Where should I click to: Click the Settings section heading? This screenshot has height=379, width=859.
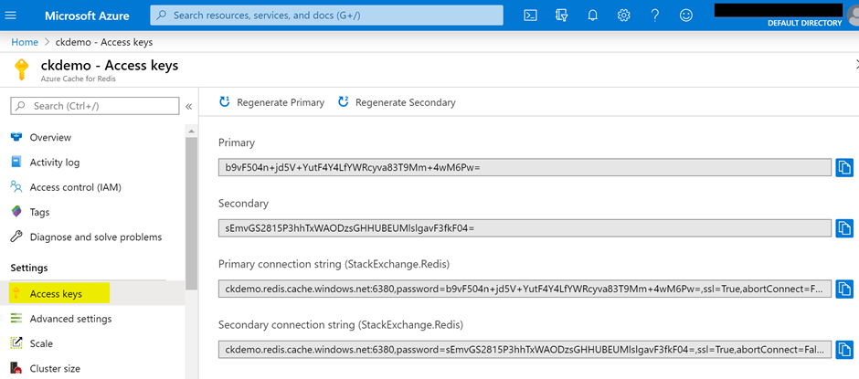click(29, 268)
